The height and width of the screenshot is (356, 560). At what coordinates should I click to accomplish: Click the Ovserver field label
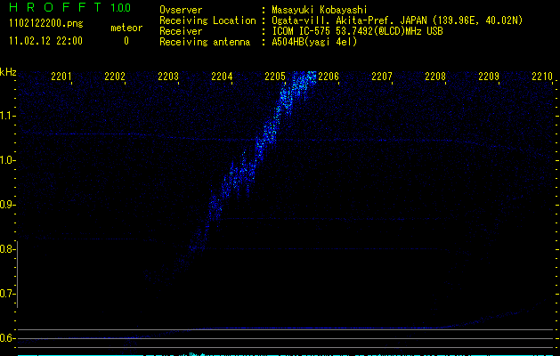(x=181, y=10)
